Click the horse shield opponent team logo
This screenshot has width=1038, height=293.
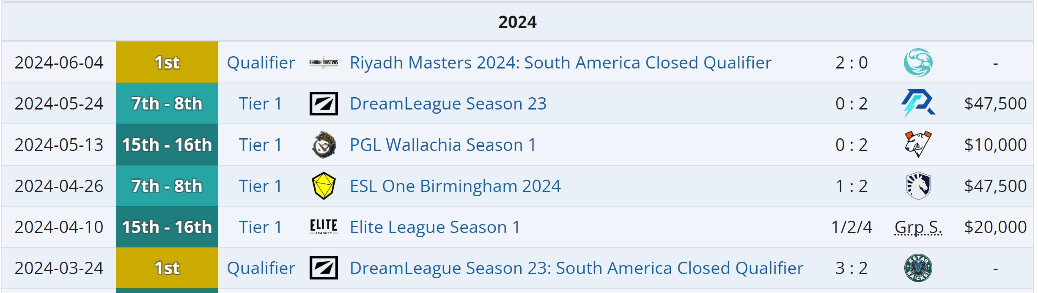(x=918, y=186)
